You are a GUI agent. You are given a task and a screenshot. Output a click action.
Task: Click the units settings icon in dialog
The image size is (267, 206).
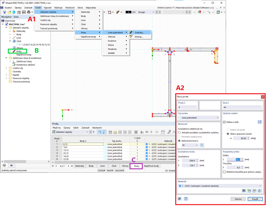pos(186,199)
